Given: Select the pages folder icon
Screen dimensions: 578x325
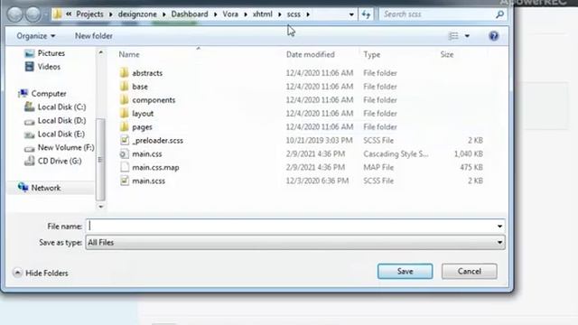Looking at the screenshot, I should point(125,126).
